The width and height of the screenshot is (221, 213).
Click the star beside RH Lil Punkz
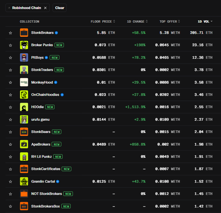point(10,157)
